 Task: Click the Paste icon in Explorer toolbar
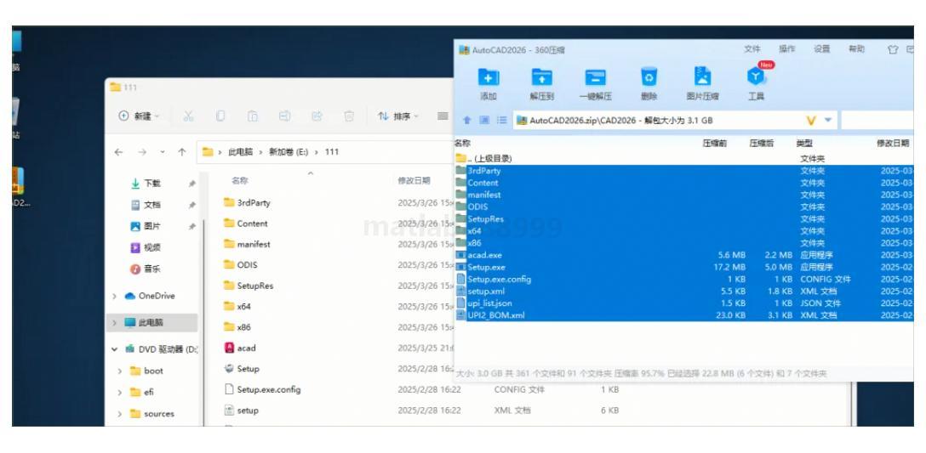click(x=253, y=116)
